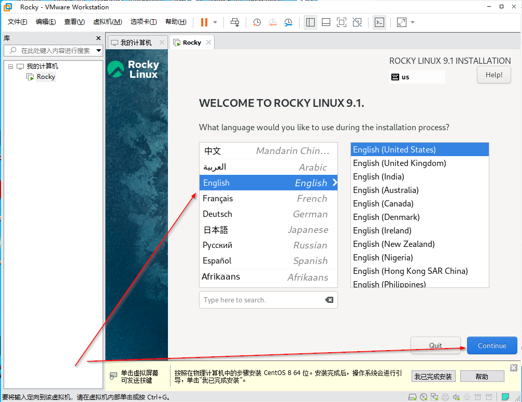This screenshot has width=522, height=402.
Task: Select Русский Russian language
Action: coord(269,245)
